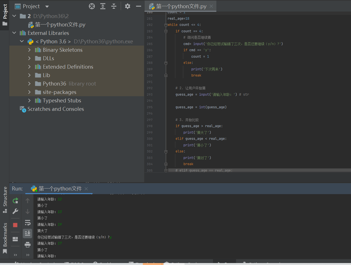This screenshot has height=265, width=351.
Task: Expand the Binary Skeletons tree node
Action: click(30, 50)
